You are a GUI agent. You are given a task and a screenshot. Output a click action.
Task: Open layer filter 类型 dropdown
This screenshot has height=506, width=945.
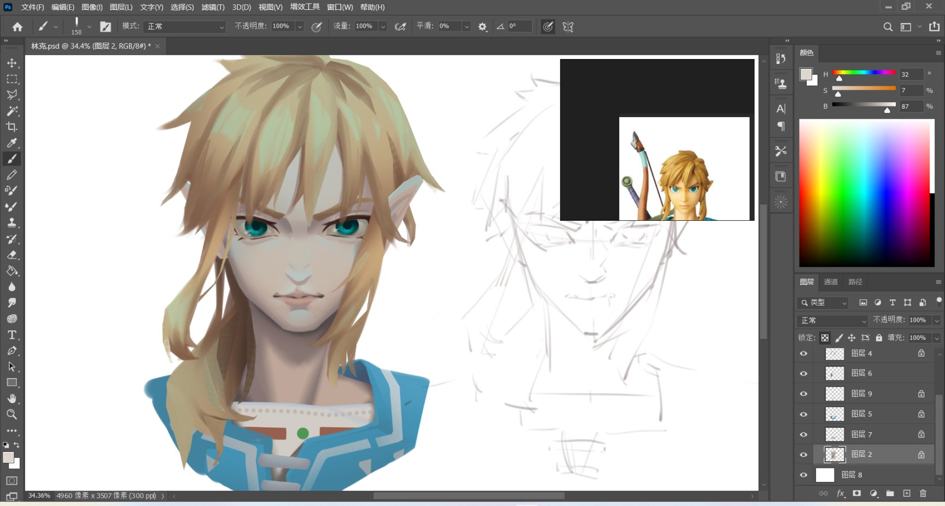click(x=823, y=303)
